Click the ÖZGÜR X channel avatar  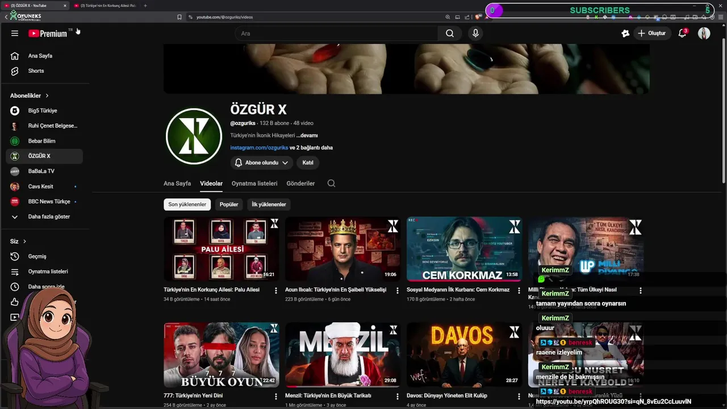coord(194,136)
